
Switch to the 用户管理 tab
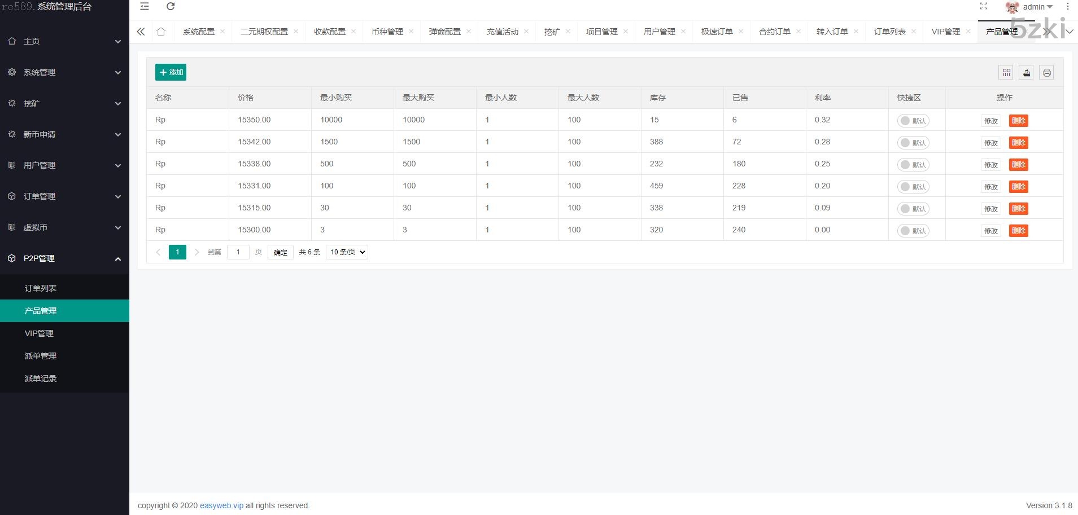(x=659, y=32)
